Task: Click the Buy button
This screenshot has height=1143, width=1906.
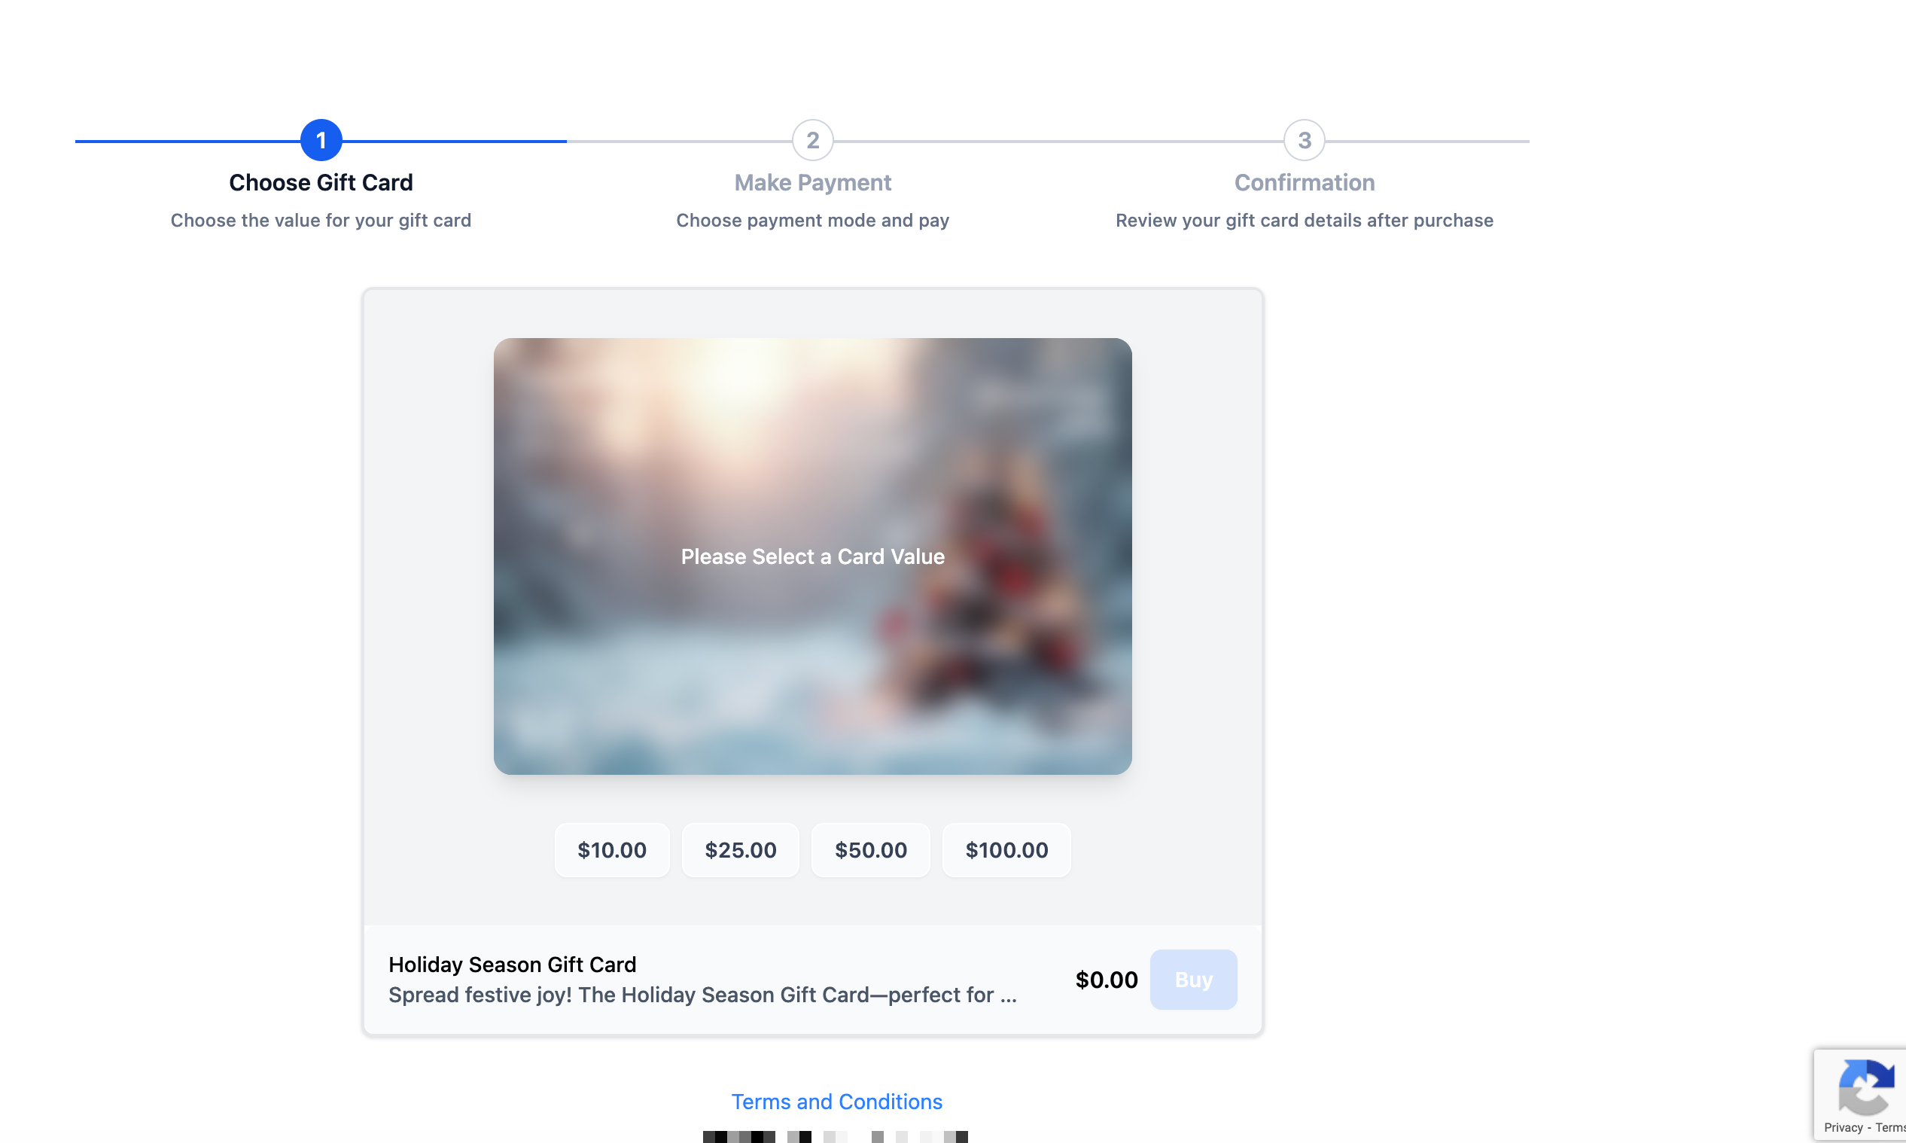Action: [x=1193, y=979]
